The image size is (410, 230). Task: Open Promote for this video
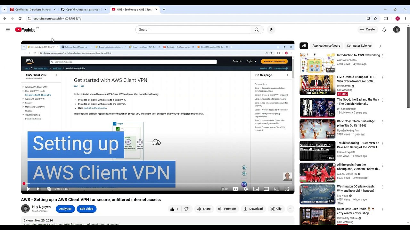(x=227, y=209)
